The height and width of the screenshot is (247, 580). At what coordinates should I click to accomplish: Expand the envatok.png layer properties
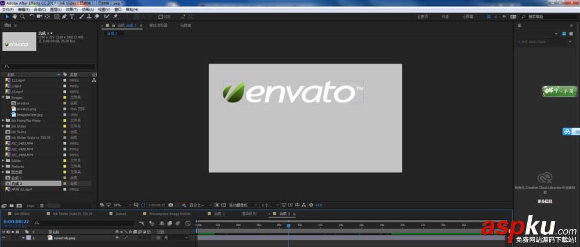tap(24, 238)
